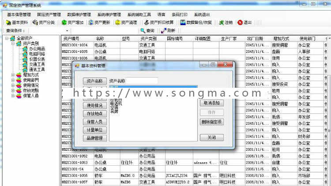
Task: Select the 通讯工具 tree icon
Action: point(25,70)
